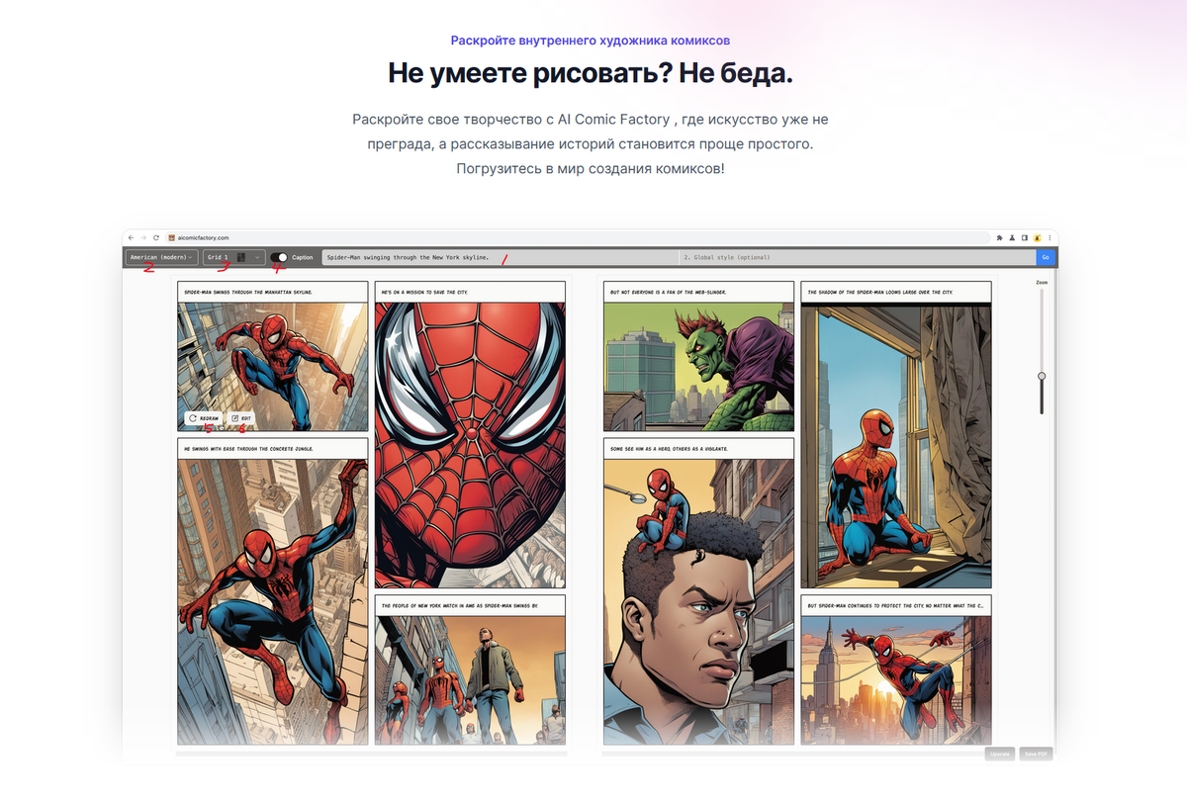Image resolution: width=1187 pixels, height=802 pixels.
Task: Open the browser three-dot menu
Action: 1048,237
